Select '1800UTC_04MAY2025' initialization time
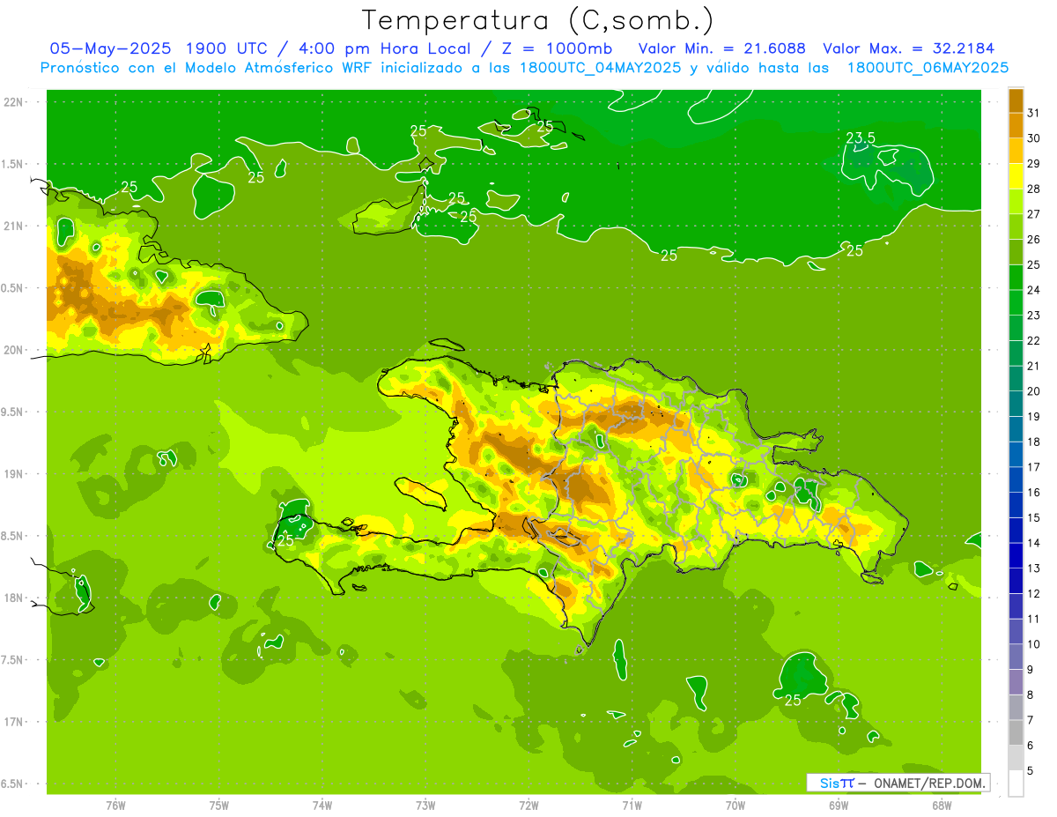 click(602, 68)
